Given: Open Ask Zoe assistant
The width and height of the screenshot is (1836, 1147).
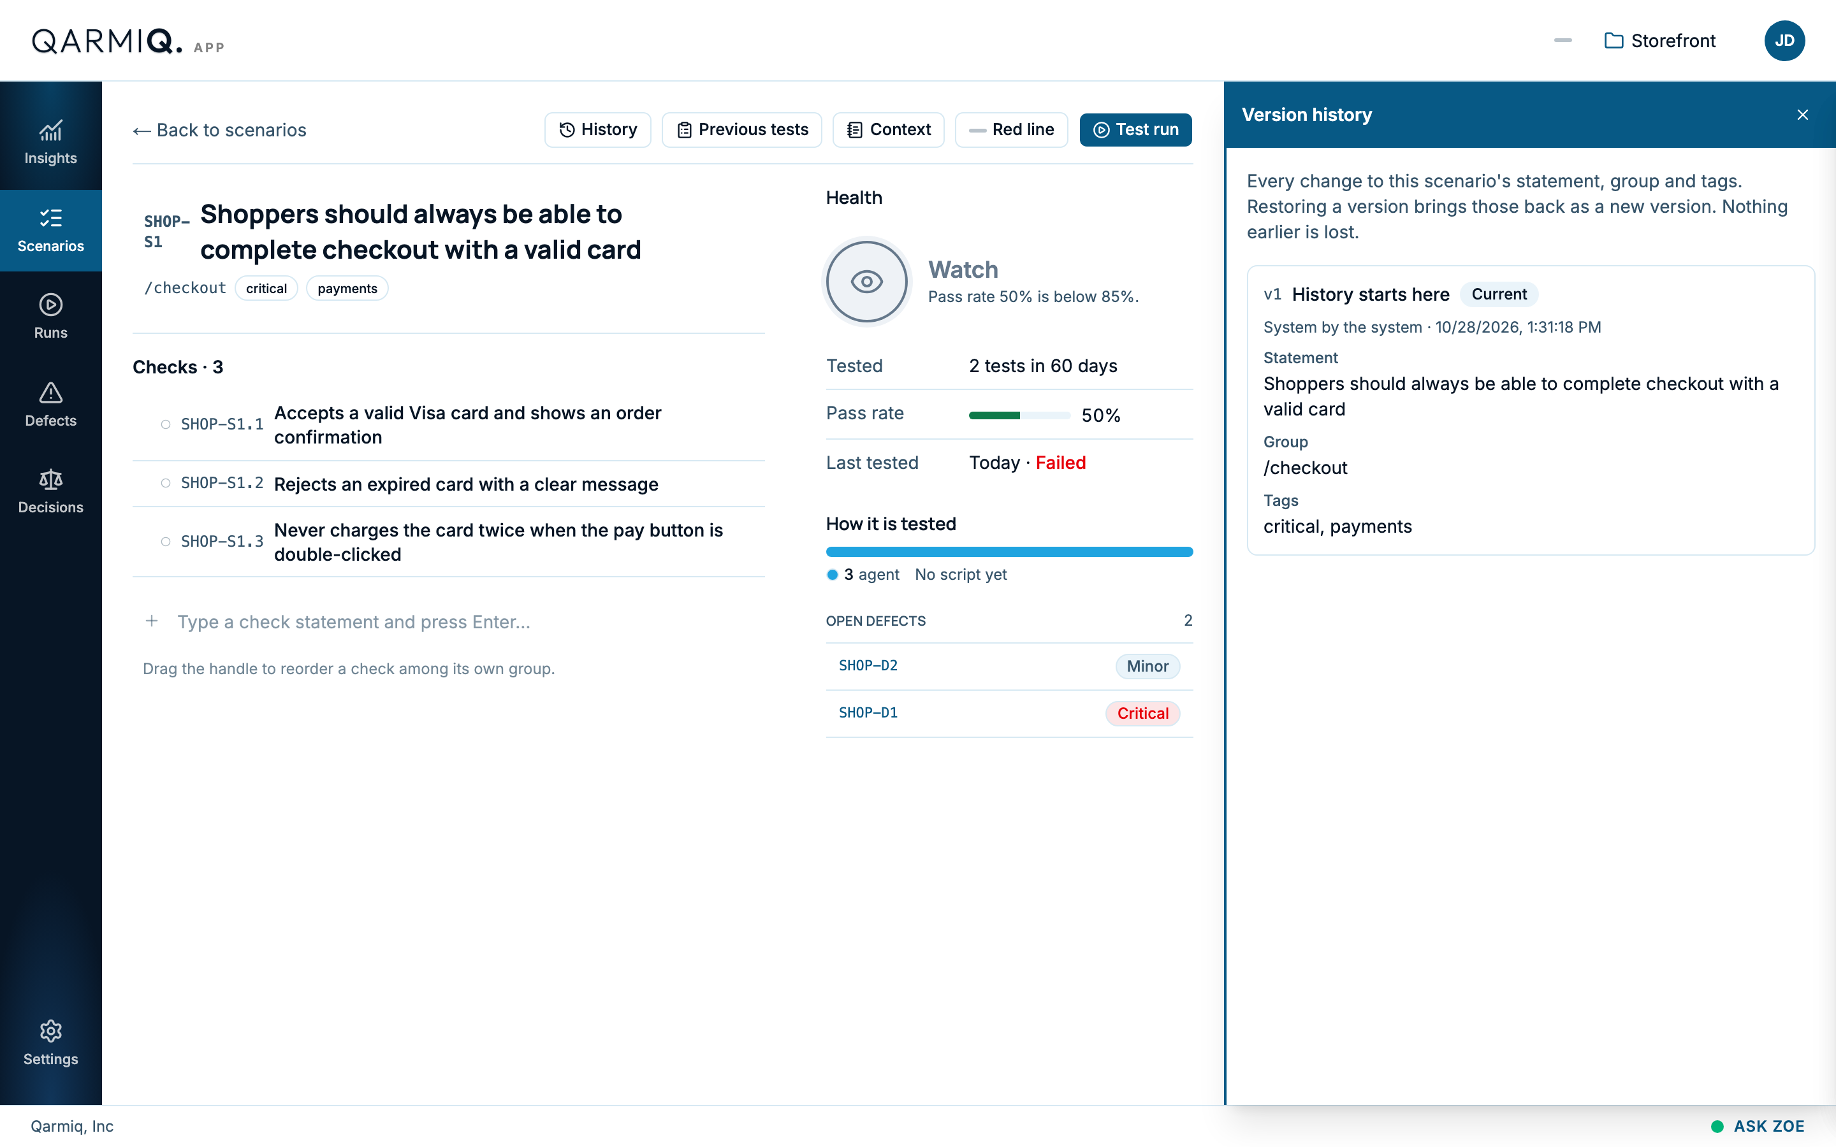Looking at the screenshot, I should 1758,1126.
